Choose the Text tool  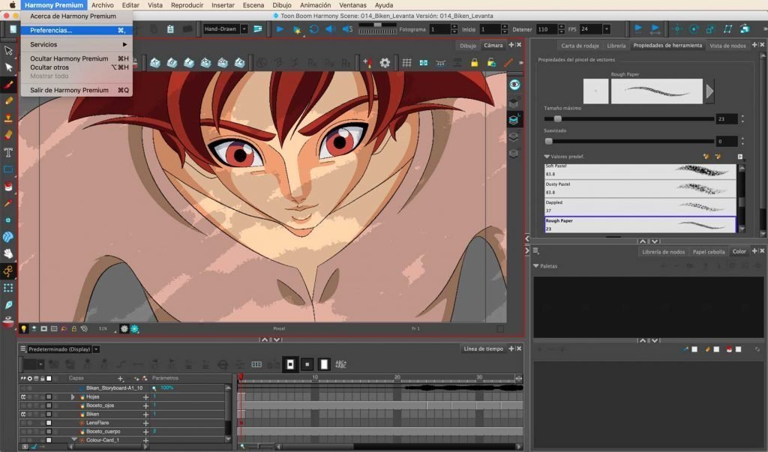8,152
